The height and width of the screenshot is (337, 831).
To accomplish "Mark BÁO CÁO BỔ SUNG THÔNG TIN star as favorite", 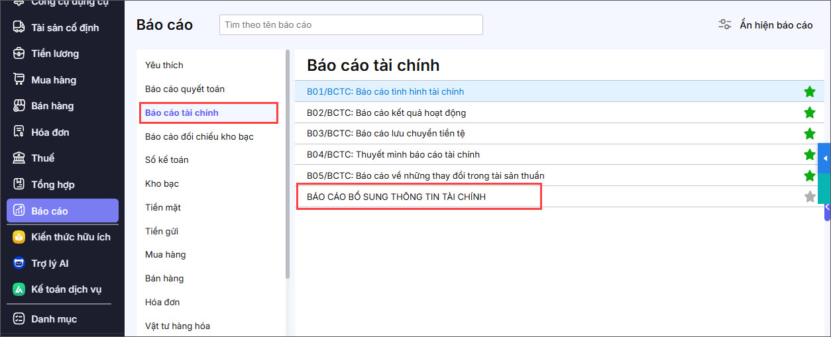I will coord(810,197).
